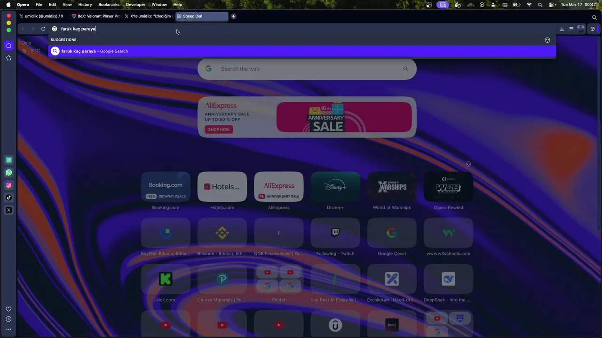This screenshot has width=602, height=338.
Task: Open X (Twitter) in the sidebar
Action: pyautogui.click(x=8, y=210)
